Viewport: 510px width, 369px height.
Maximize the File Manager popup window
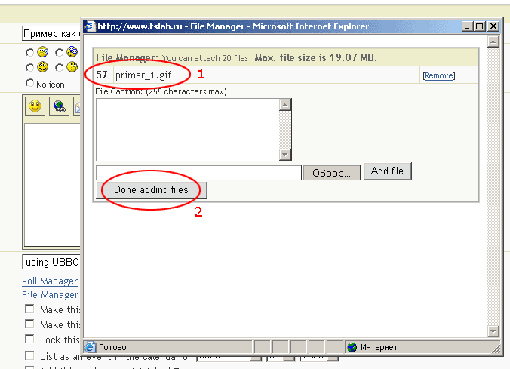click(x=479, y=26)
